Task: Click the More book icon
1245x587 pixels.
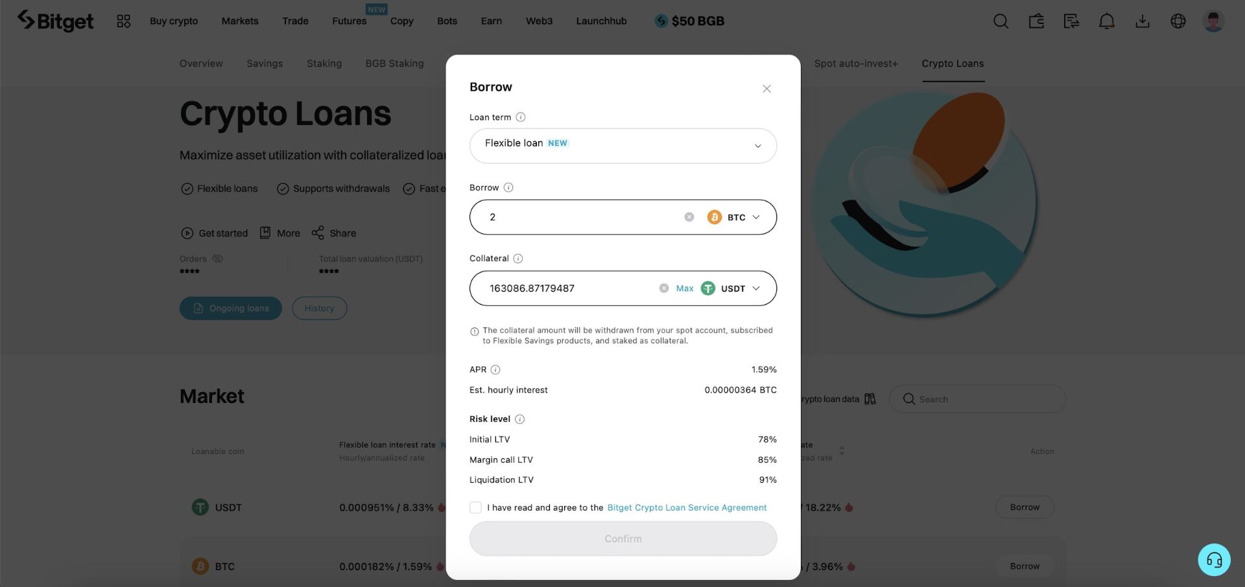Action: 265,233
